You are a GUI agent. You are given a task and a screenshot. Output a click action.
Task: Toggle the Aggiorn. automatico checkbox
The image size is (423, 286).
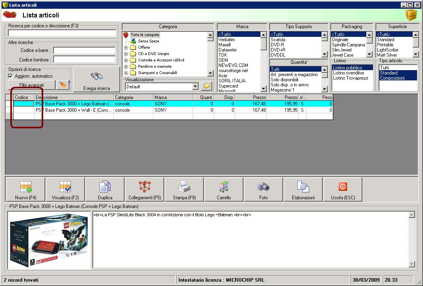click(x=11, y=76)
